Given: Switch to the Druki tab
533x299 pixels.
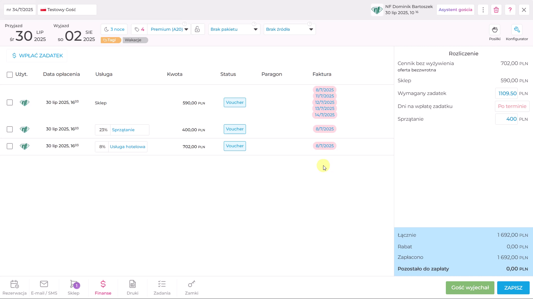Looking at the screenshot, I should 132,288.
